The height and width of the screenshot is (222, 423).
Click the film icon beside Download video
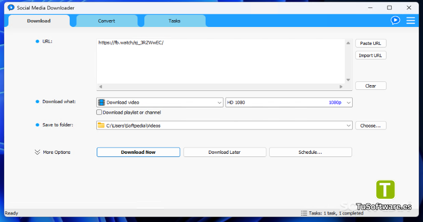pos(102,102)
